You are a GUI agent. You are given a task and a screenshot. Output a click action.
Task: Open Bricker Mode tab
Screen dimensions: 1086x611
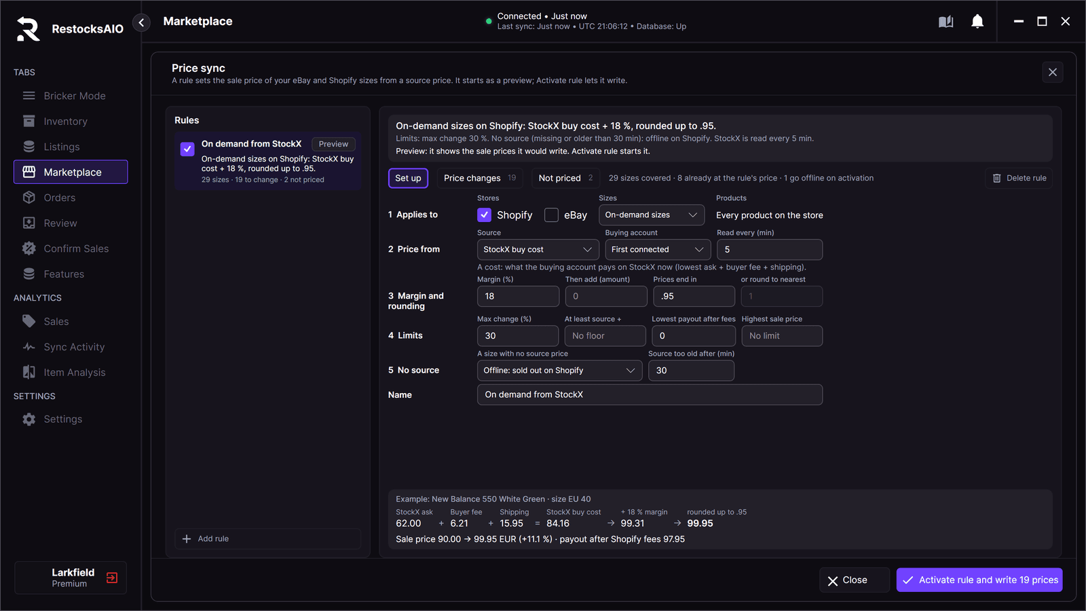tap(71, 96)
